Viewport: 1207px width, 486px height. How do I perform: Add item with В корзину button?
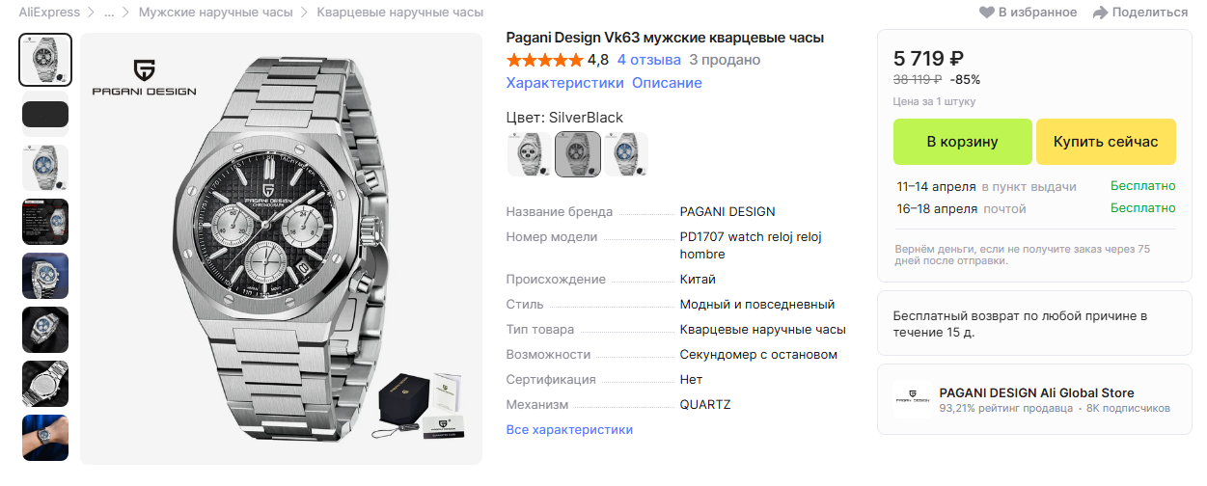(962, 142)
